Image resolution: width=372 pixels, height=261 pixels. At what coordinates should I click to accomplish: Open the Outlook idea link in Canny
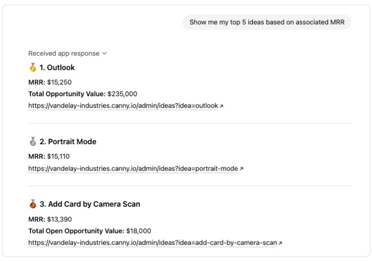tap(123, 106)
